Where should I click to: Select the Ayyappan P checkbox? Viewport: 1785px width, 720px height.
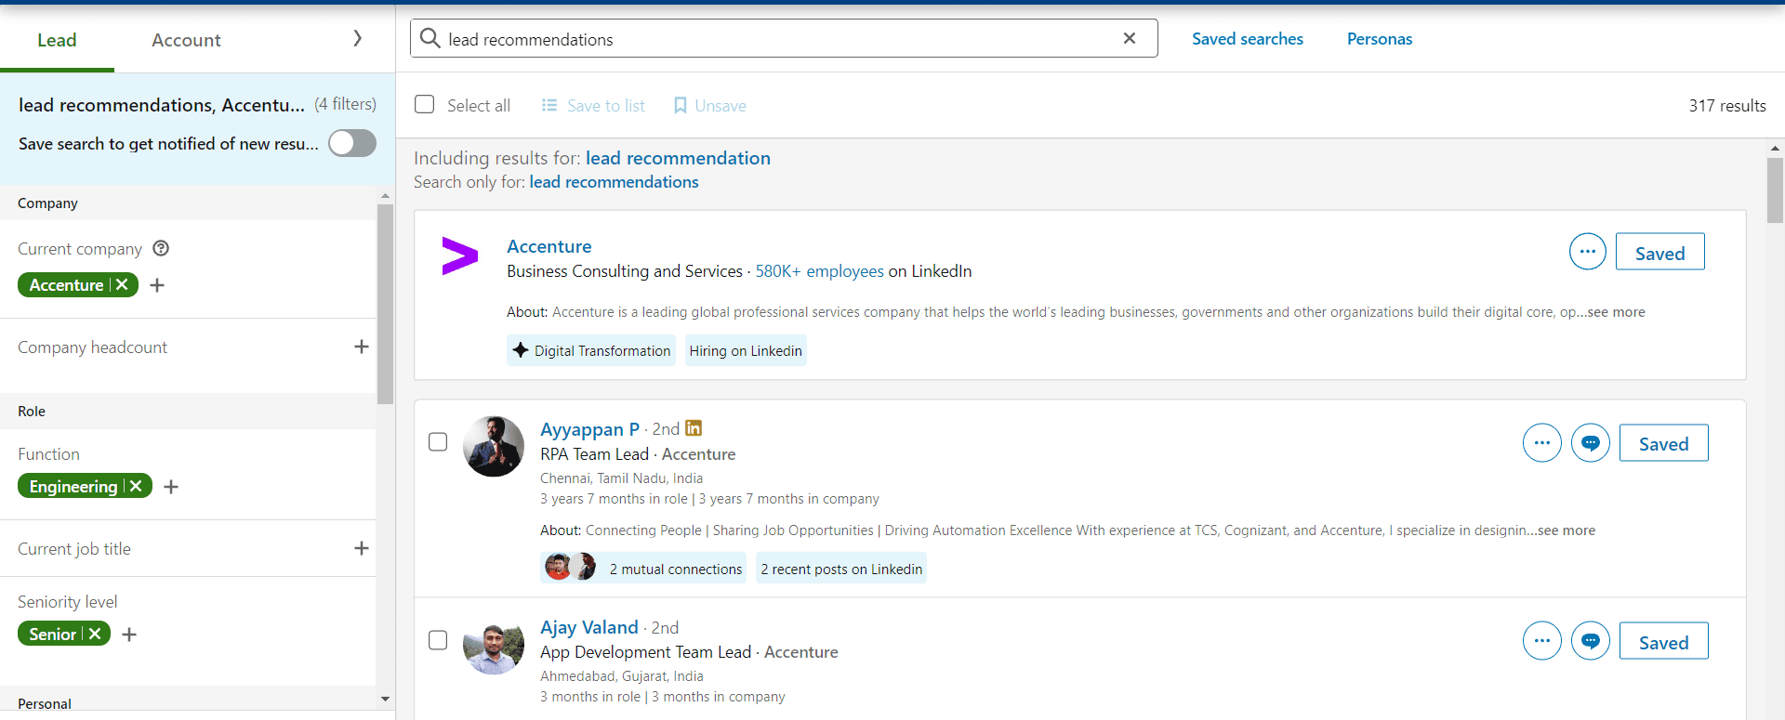(438, 442)
